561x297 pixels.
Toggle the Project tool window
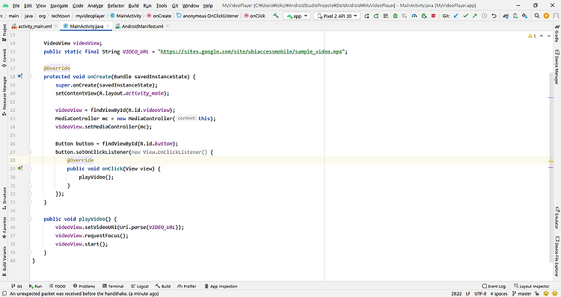4,32
